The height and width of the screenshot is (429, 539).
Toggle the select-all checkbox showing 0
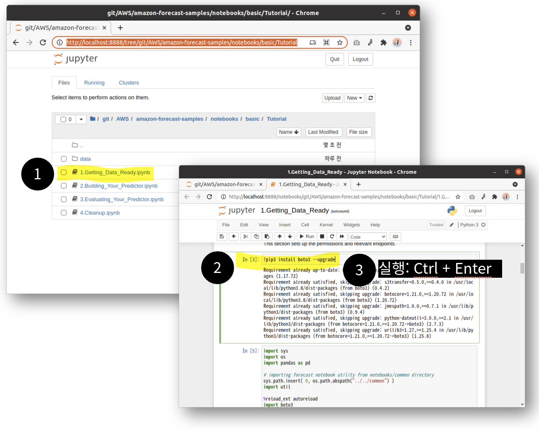(x=63, y=119)
